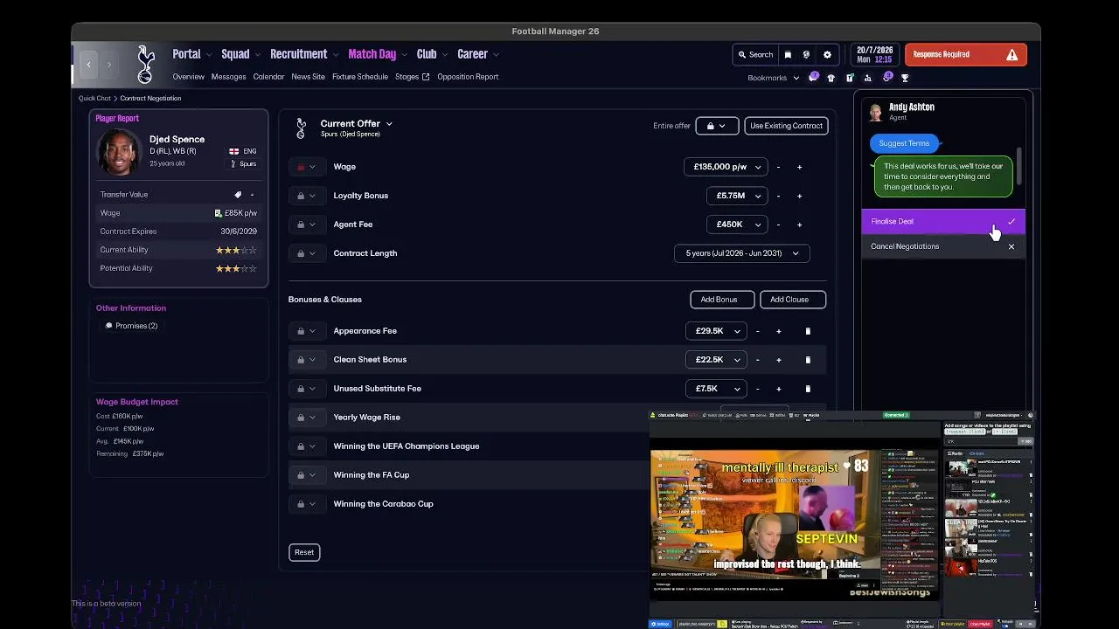Screen dimensions: 1119x629
Task: Delete the Unused Substitute Fee
Action: 808,389
